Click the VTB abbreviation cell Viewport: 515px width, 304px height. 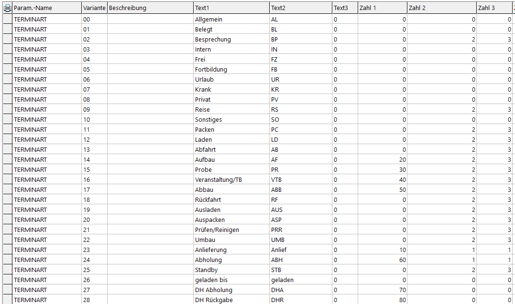(x=300, y=180)
